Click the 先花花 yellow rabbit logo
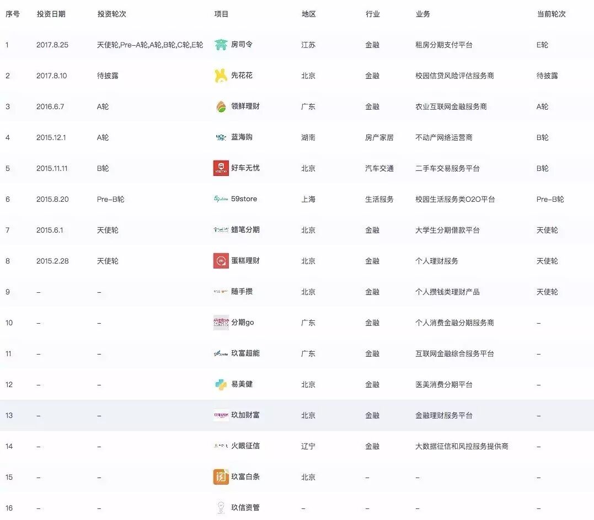594x520 pixels. [x=221, y=76]
